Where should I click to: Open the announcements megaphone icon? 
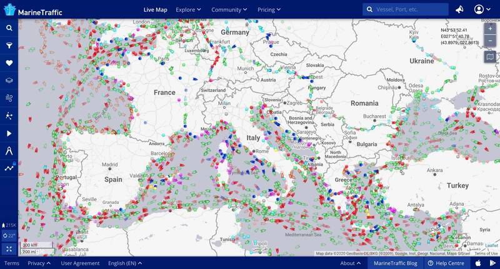(x=460, y=9)
